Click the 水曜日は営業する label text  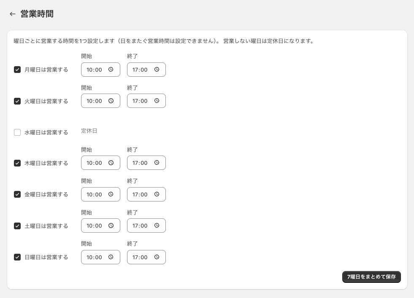46,132
